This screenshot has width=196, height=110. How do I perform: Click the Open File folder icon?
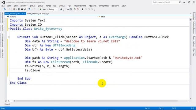(19, 9)
